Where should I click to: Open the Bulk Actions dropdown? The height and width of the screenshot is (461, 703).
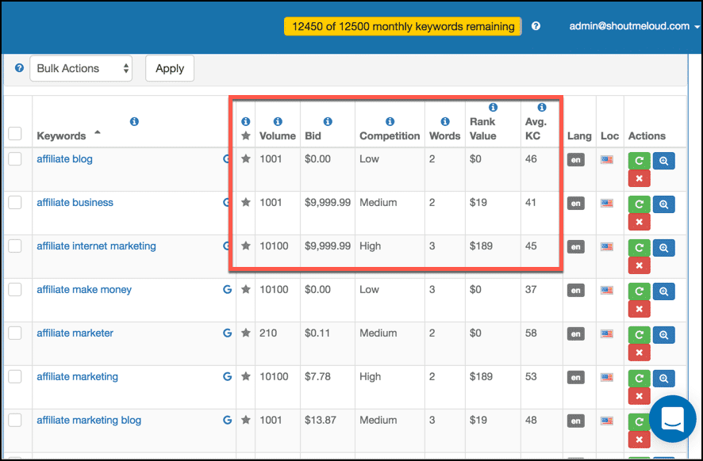[81, 68]
